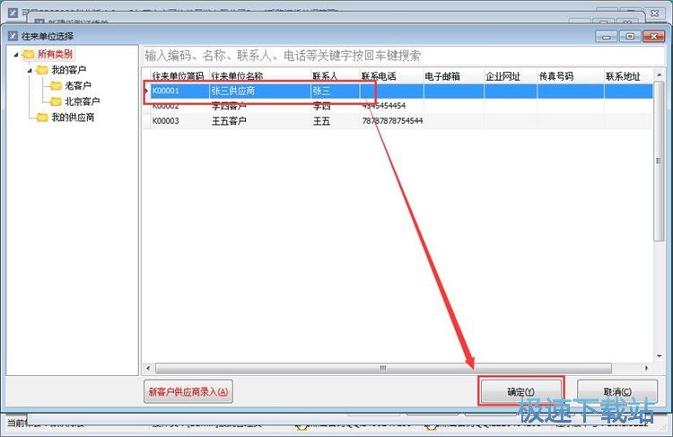Select the 北京客户 subcategory

[82, 101]
